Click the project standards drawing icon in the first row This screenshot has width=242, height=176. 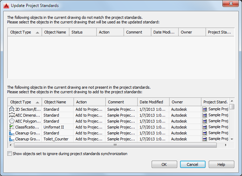pyautogui.click(x=205, y=109)
